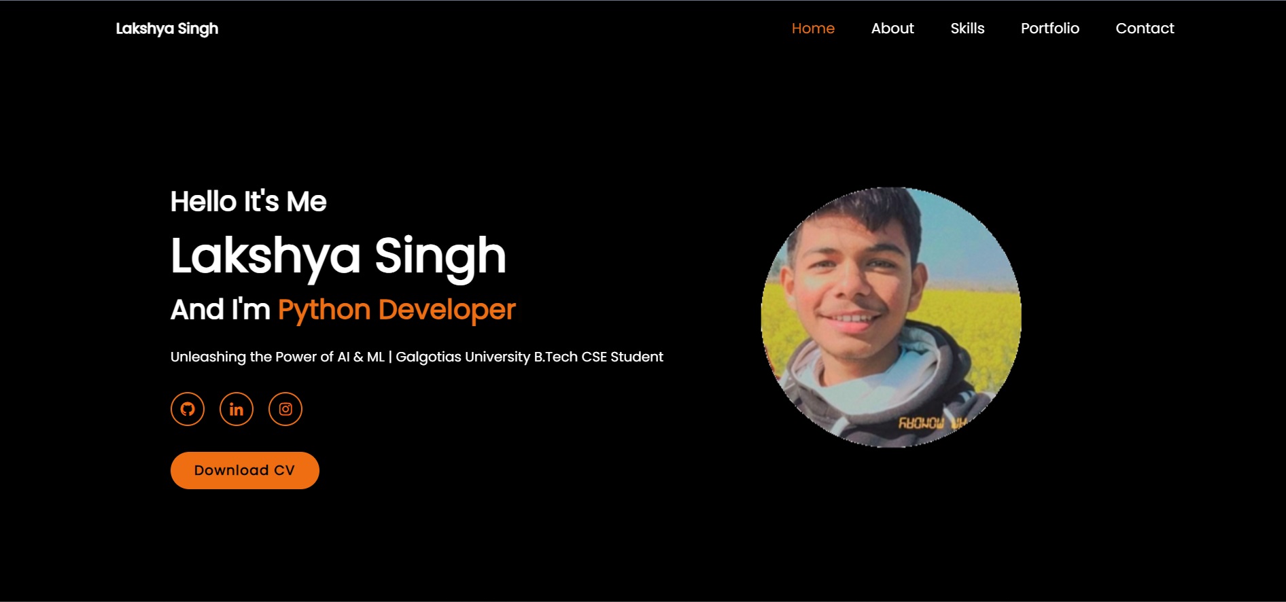Click the LinkedIn social icon
Viewport: 1286px width, 602px height.
pyautogui.click(x=237, y=409)
